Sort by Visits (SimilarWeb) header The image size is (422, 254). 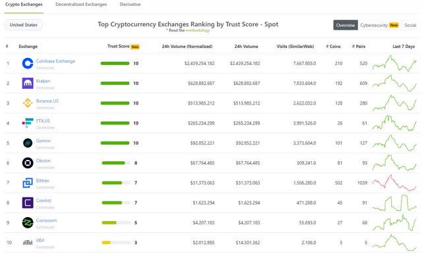tap(295, 47)
